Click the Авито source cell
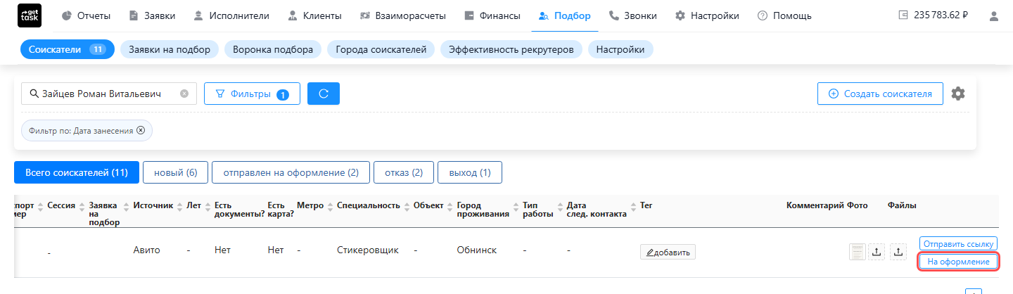The image size is (1013, 294). tap(146, 250)
